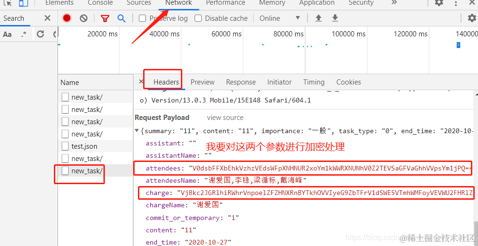This screenshot has width=478, height=246.
Task: Open the Application tab
Action: (317, 3)
